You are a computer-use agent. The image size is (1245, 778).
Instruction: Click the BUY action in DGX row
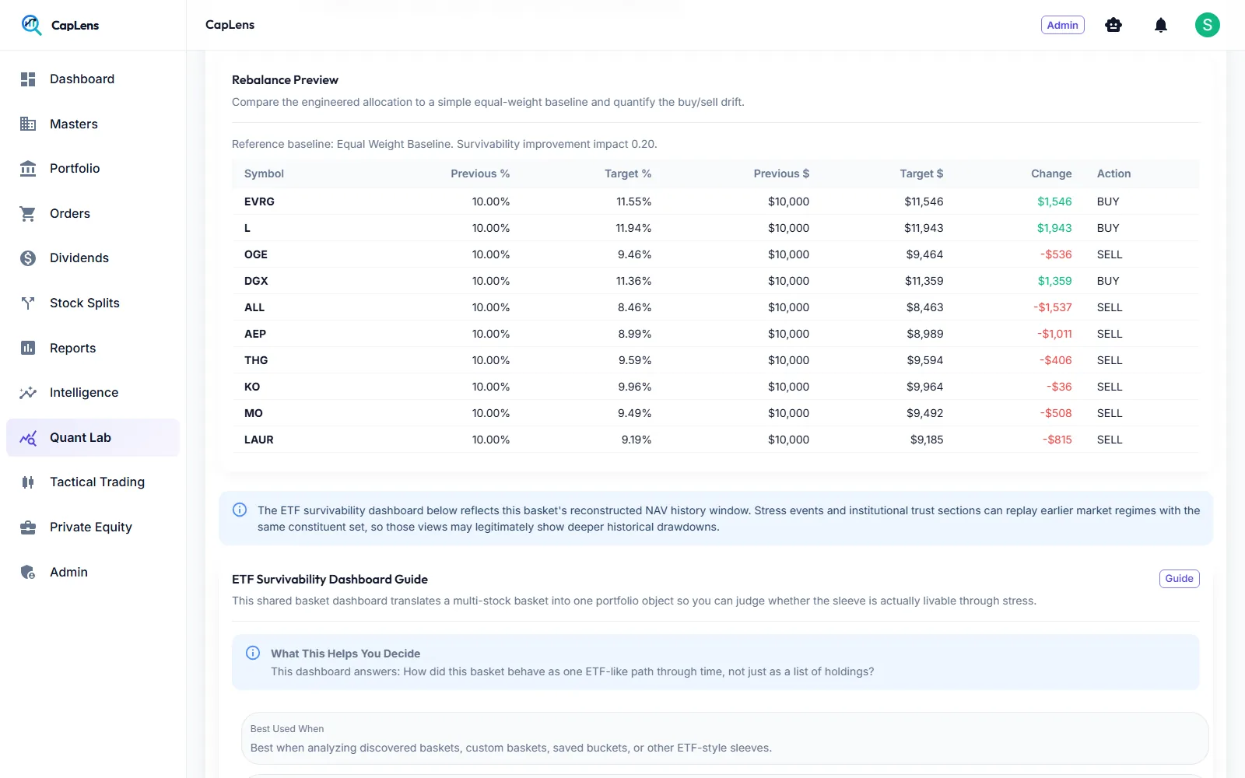(1108, 281)
